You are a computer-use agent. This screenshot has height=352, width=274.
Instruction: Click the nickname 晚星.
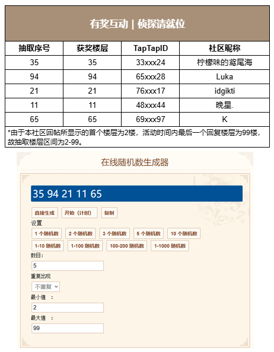224,105
